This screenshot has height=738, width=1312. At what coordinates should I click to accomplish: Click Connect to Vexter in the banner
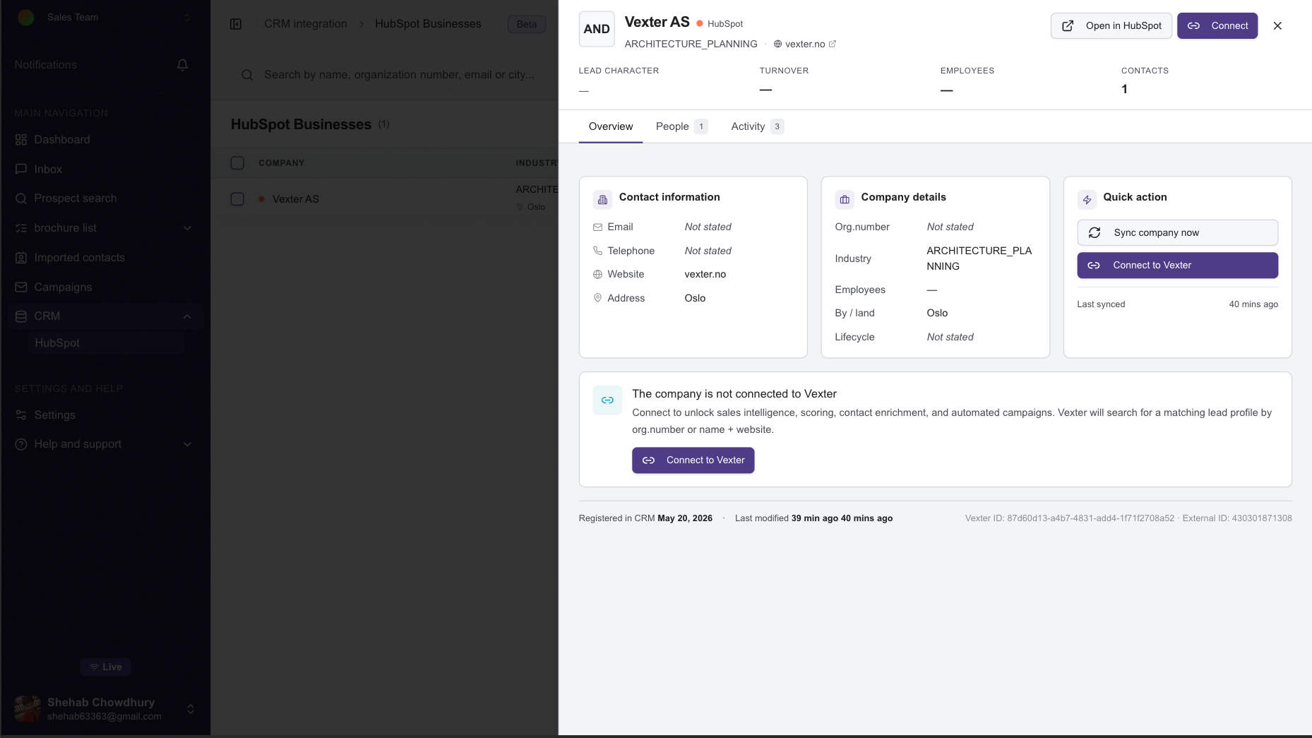[693, 460]
